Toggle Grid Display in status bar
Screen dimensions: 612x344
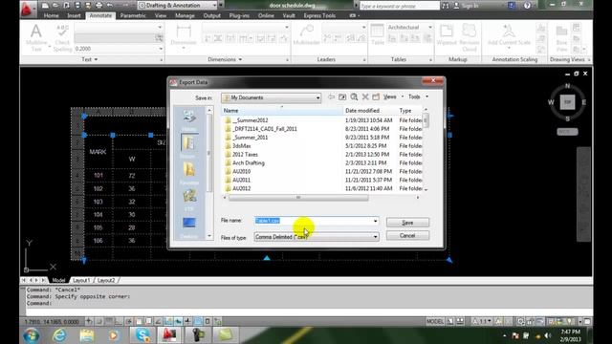[109, 321]
